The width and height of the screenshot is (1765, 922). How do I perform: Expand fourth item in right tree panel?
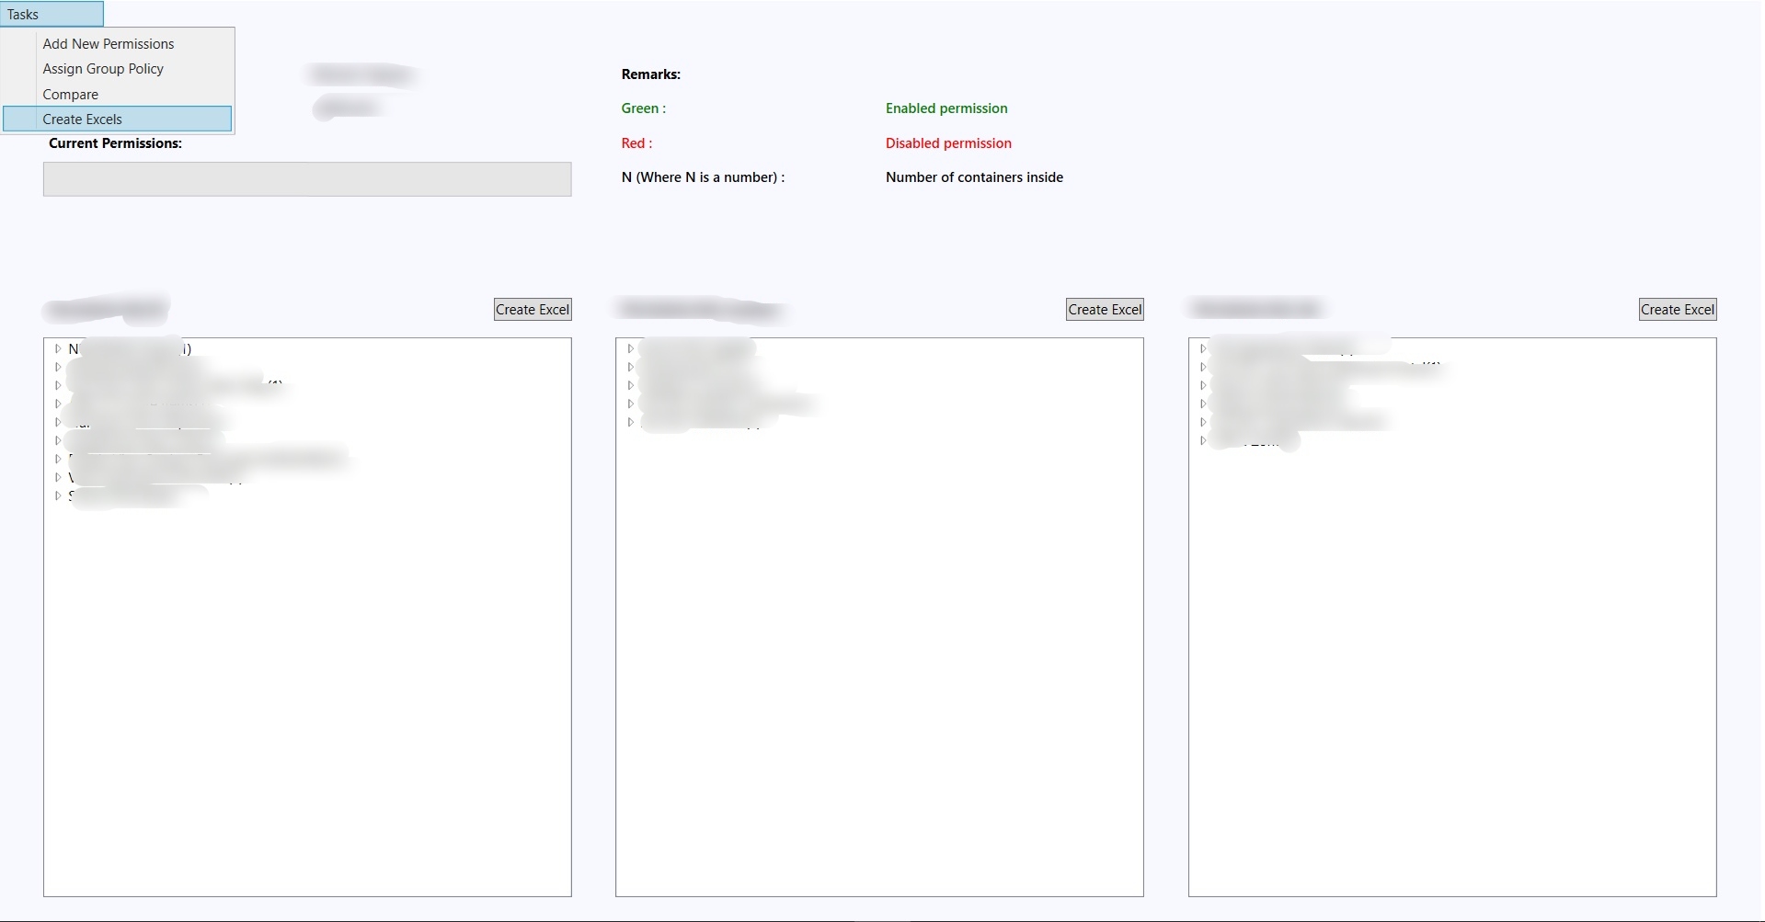[1203, 404]
